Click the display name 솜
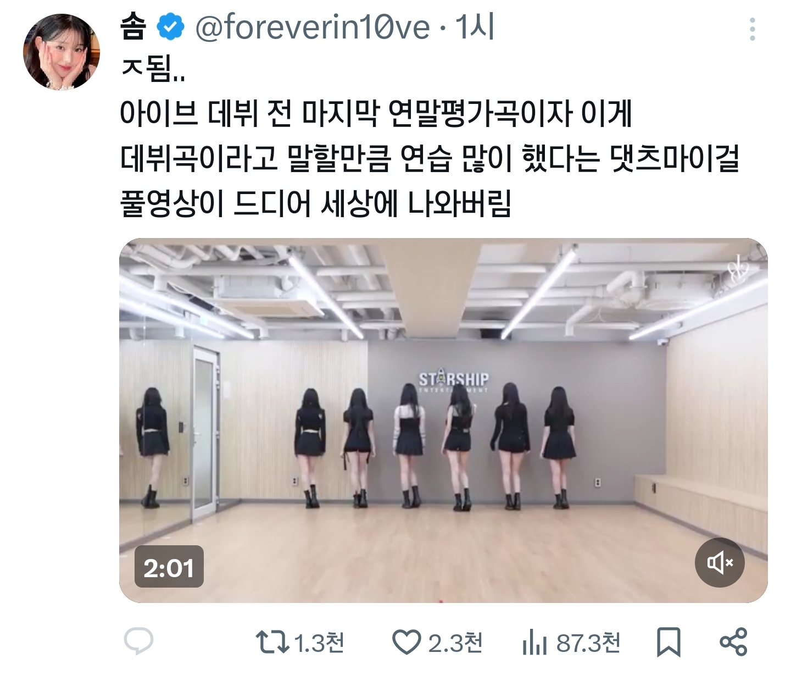 pyautogui.click(x=133, y=27)
